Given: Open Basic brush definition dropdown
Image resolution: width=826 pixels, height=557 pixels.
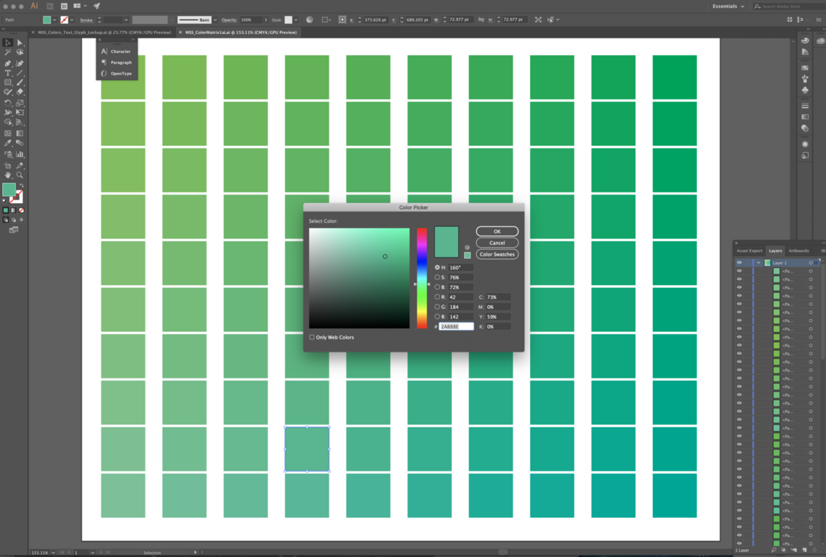Looking at the screenshot, I should 215,20.
